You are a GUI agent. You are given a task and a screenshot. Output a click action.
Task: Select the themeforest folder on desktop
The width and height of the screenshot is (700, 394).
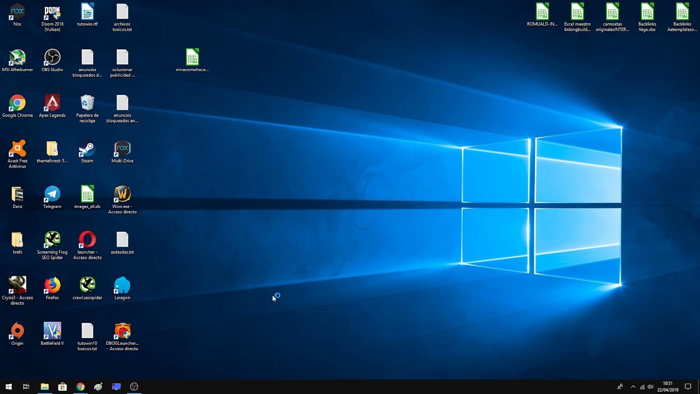click(52, 152)
